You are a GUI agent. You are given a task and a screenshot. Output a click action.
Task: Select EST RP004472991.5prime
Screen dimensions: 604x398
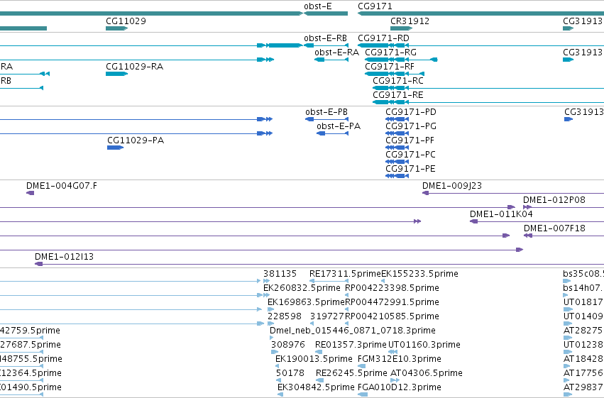click(346, 309)
